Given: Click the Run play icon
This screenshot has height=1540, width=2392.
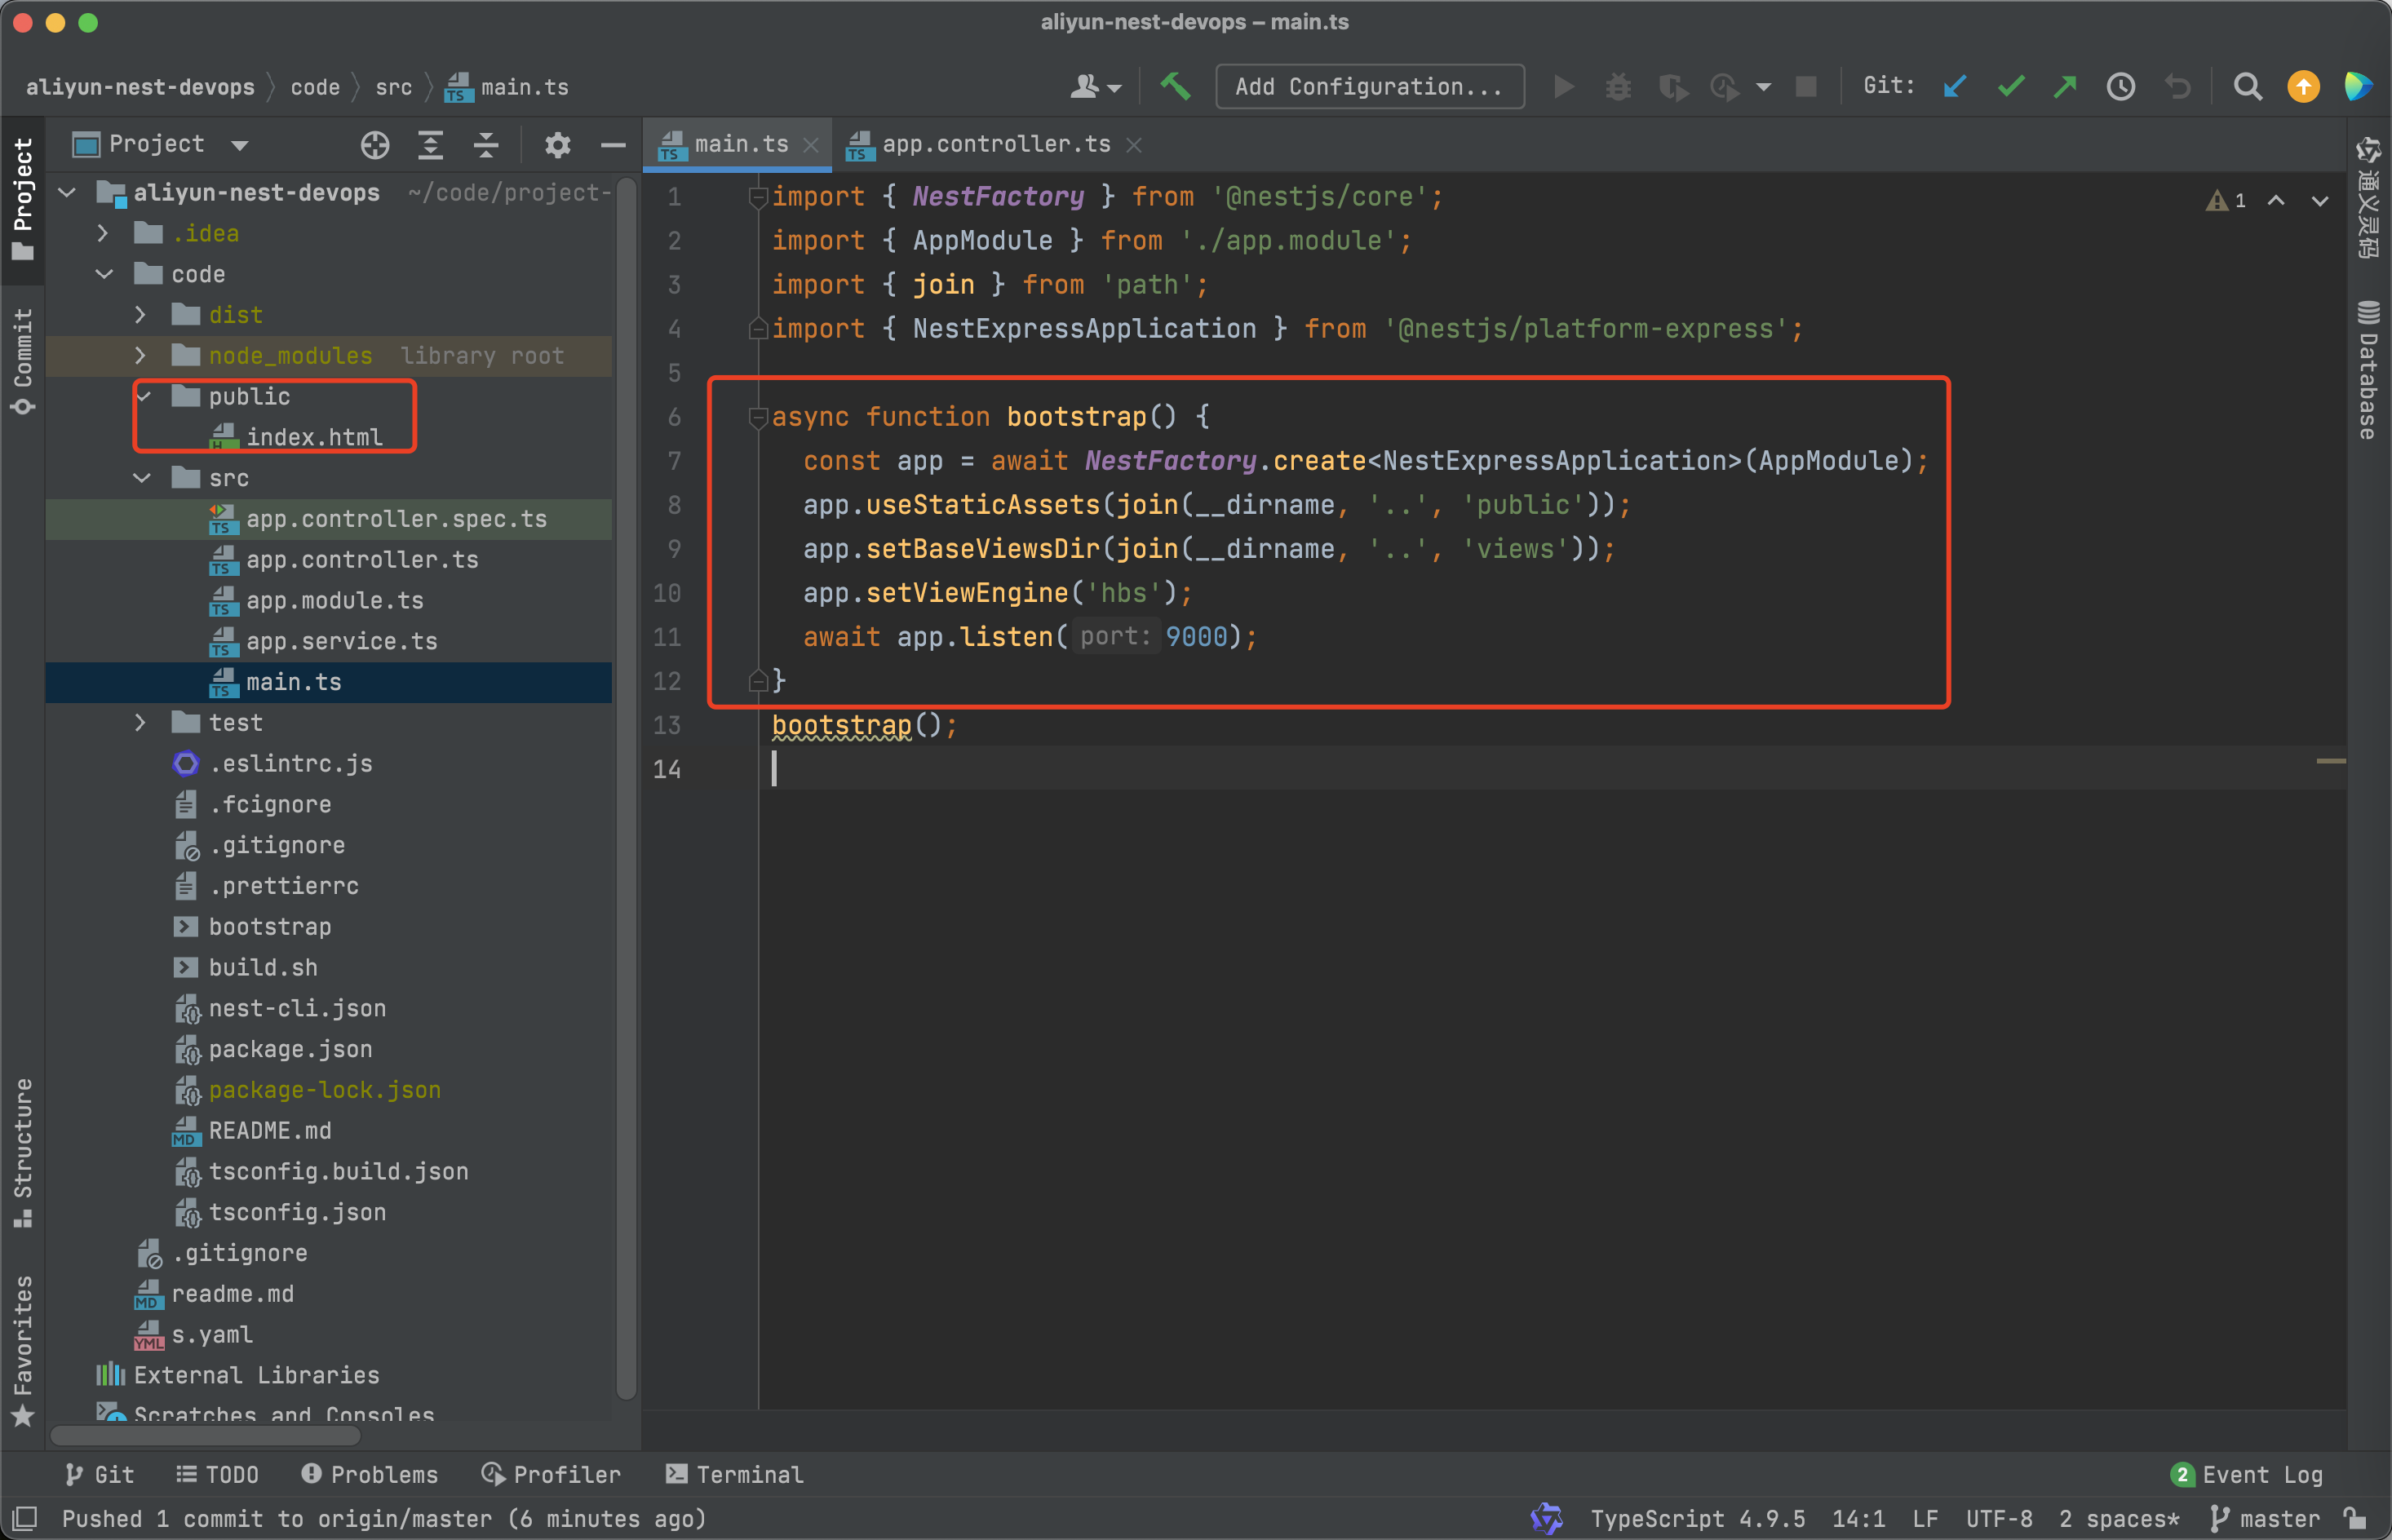Looking at the screenshot, I should [x=1564, y=87].
